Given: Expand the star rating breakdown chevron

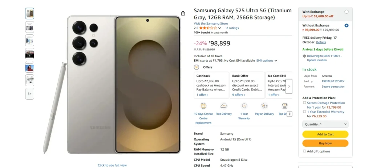Looking at the screenshot, I should click(220, 28).
